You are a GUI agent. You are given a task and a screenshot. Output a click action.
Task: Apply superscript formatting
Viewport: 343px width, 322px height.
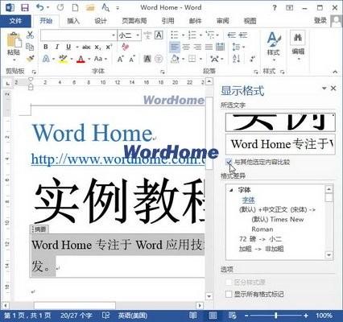(109, 47)
